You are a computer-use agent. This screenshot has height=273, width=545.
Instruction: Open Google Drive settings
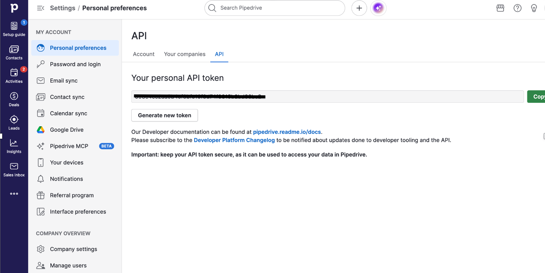pyautogui.click(x=75, y=130)
